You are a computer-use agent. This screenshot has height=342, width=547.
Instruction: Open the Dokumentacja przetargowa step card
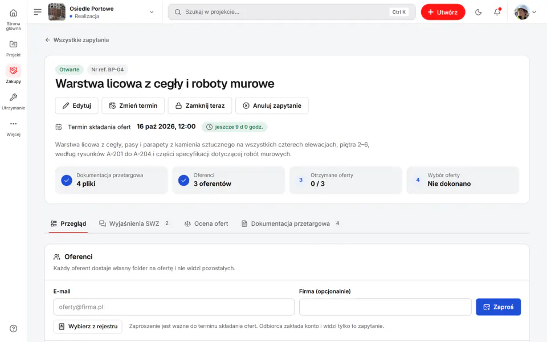[x=111, y=180]
